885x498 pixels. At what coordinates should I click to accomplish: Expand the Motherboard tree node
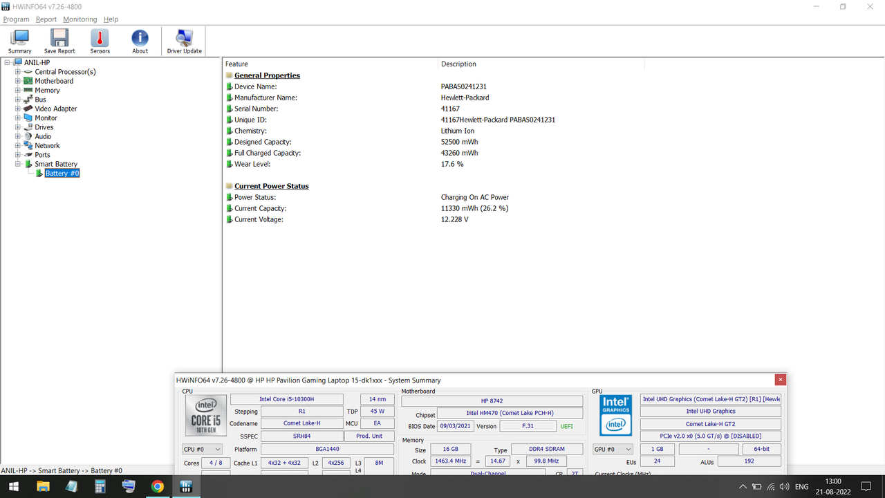[18, 81]
